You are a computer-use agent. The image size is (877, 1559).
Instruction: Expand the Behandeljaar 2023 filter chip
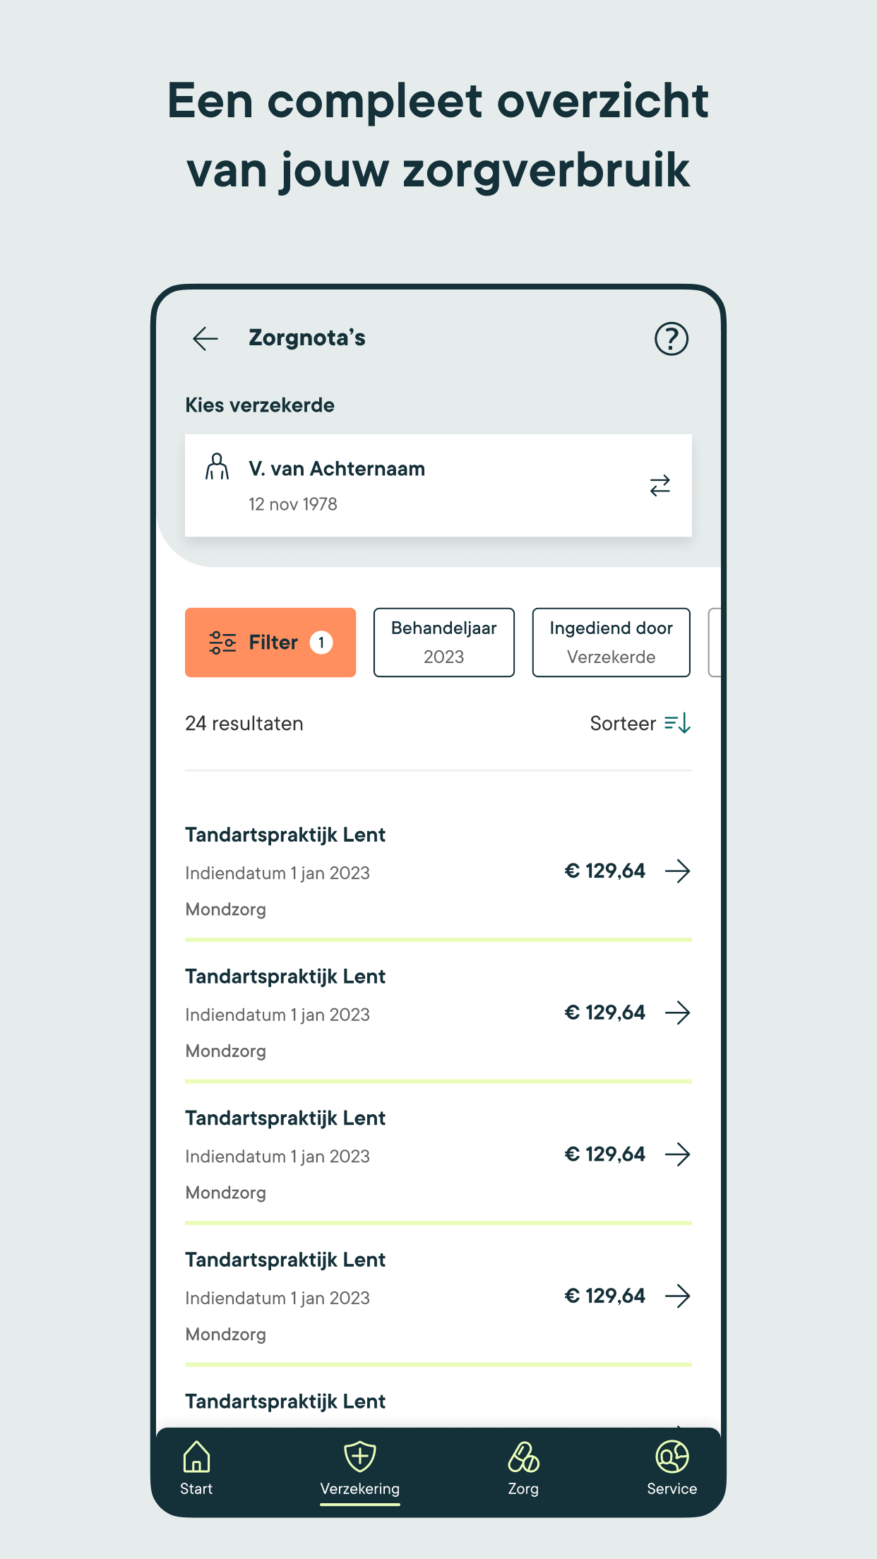pos(444,643)
